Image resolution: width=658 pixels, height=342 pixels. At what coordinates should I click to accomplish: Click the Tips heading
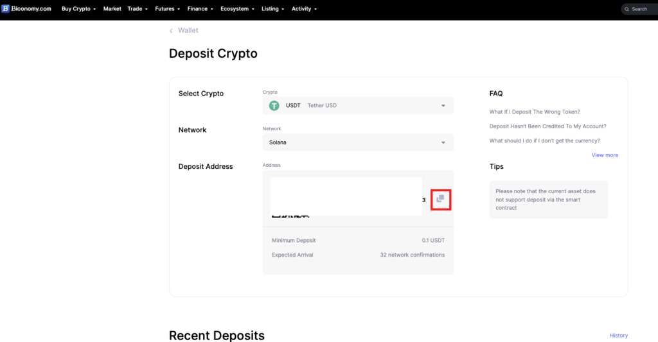point(497,166)
